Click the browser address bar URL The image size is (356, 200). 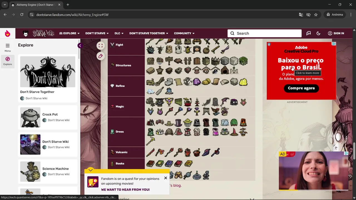point(72,14)
